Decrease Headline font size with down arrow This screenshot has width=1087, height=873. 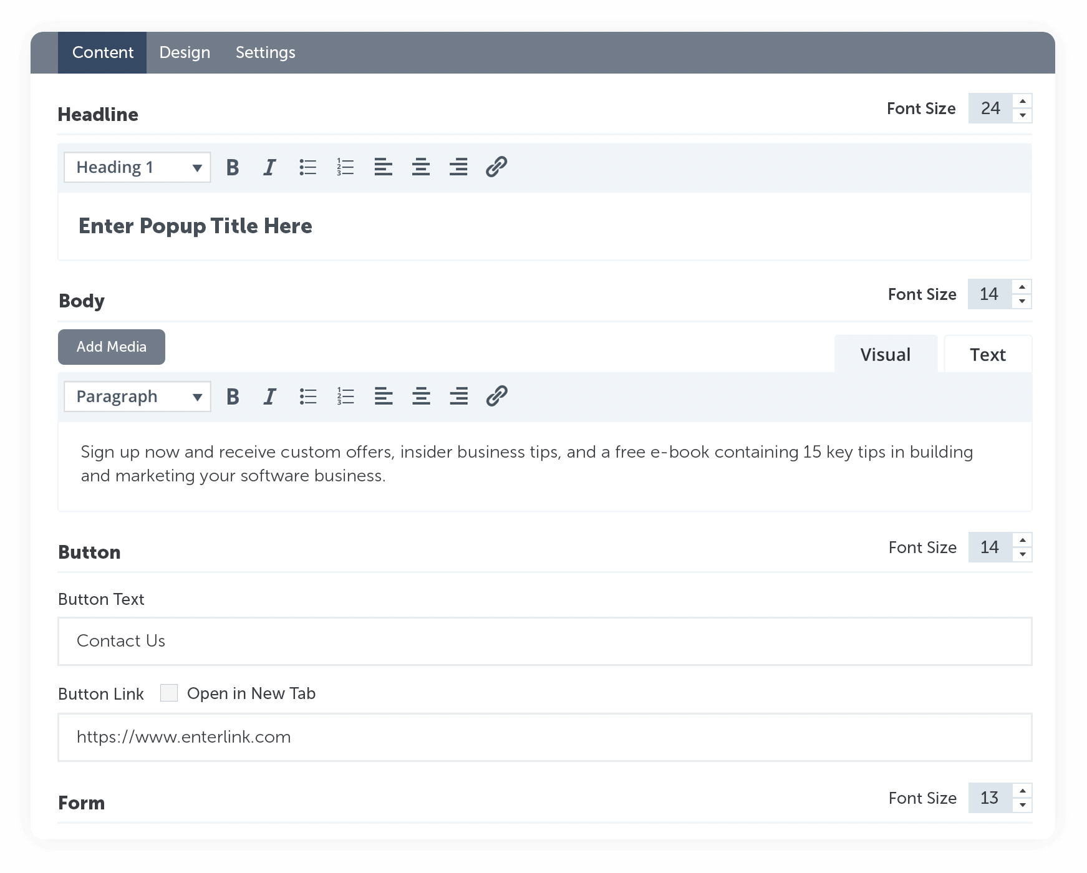[1023, 115]
